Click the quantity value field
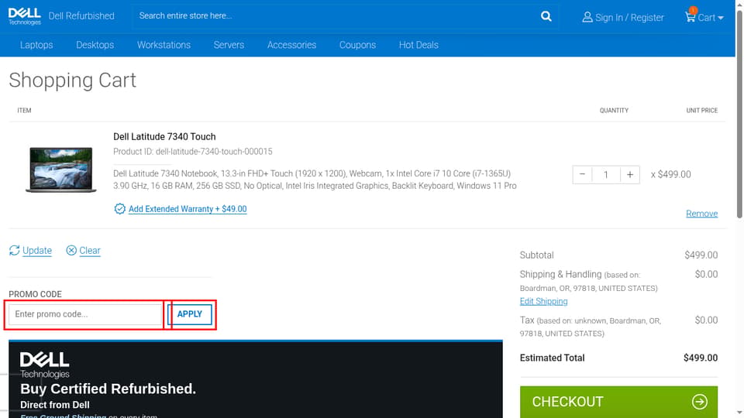The width and height of the screenshot is (744, 418). point(606,175)
